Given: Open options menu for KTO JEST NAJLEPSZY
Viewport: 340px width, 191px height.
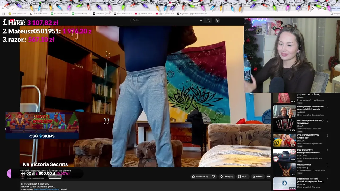Looking at the screenshot, I should [327, 136].
